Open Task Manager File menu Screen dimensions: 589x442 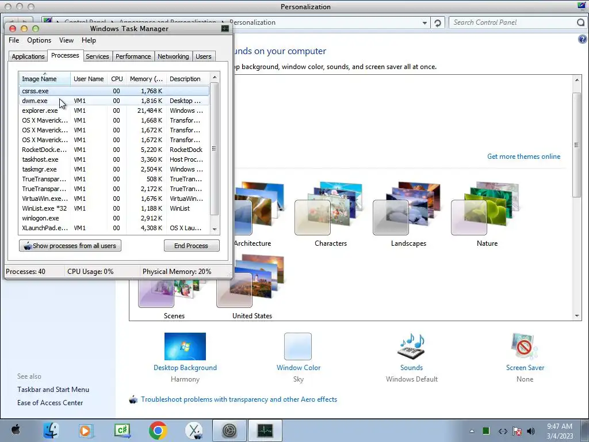pos(14,40)
